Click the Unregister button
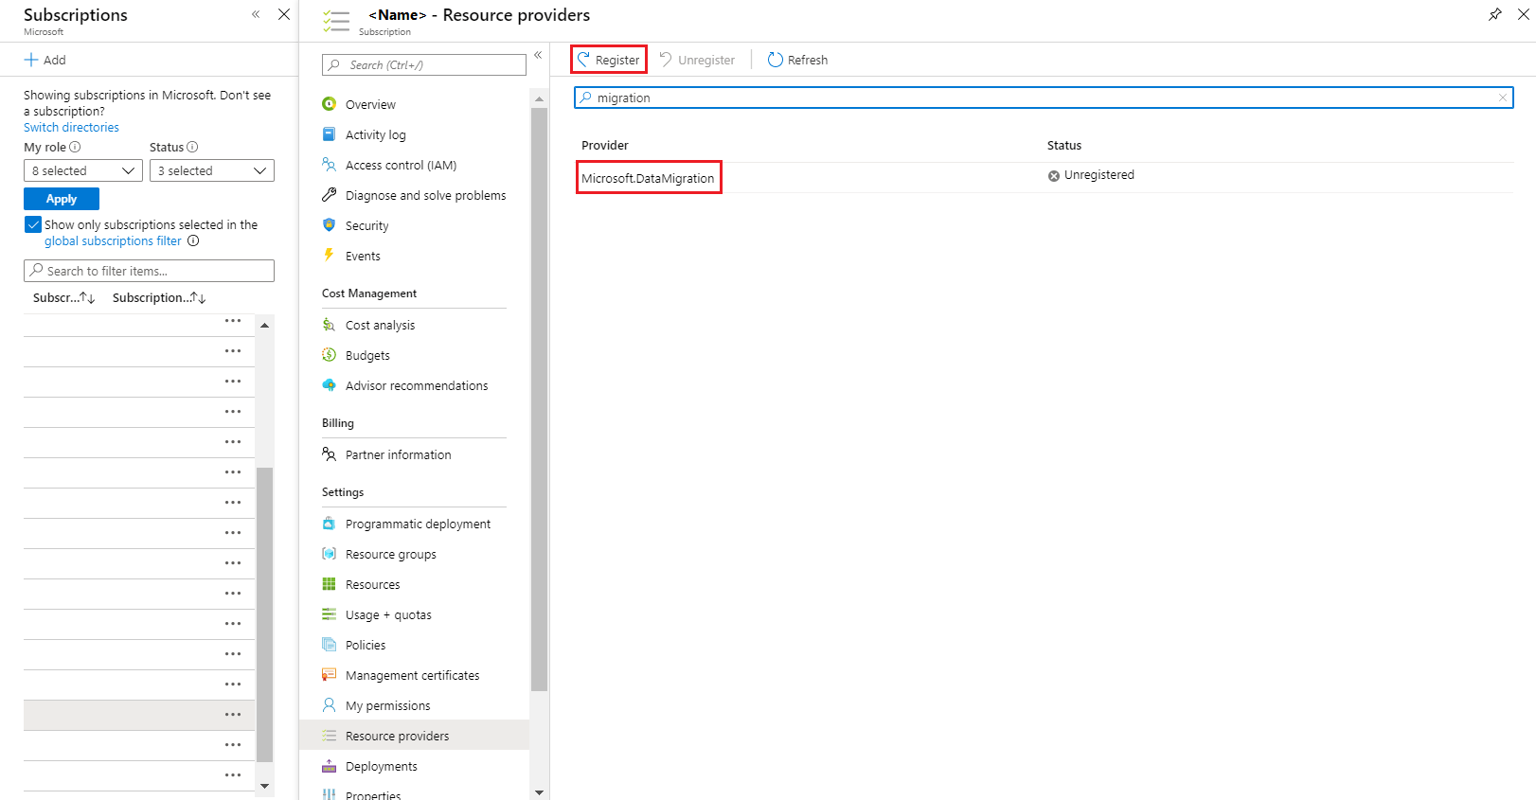1536x800 pixels. pos(697,60)
